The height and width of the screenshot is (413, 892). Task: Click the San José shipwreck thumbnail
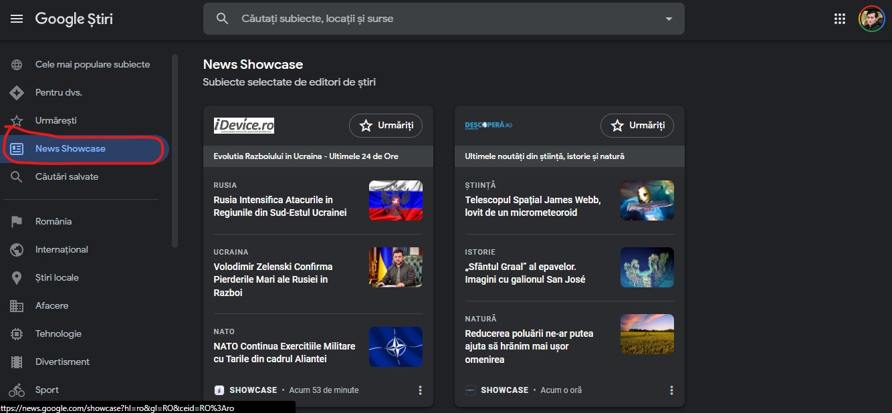[x=647, y=267]
